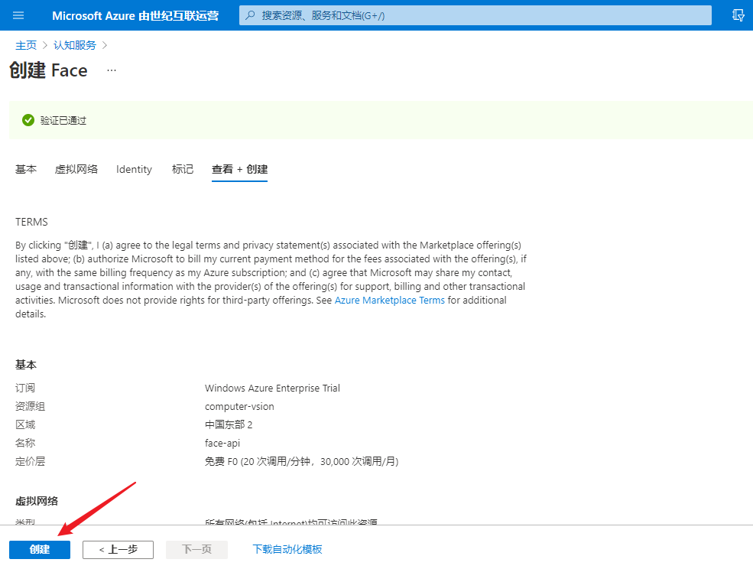Viewport: 753px width, 569px height.
Task: Click the 验证已通过 message text
Action: pos(63,121)
